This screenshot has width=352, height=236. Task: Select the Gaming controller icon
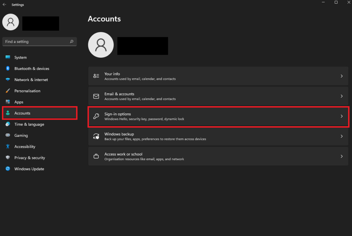[7, 135]
